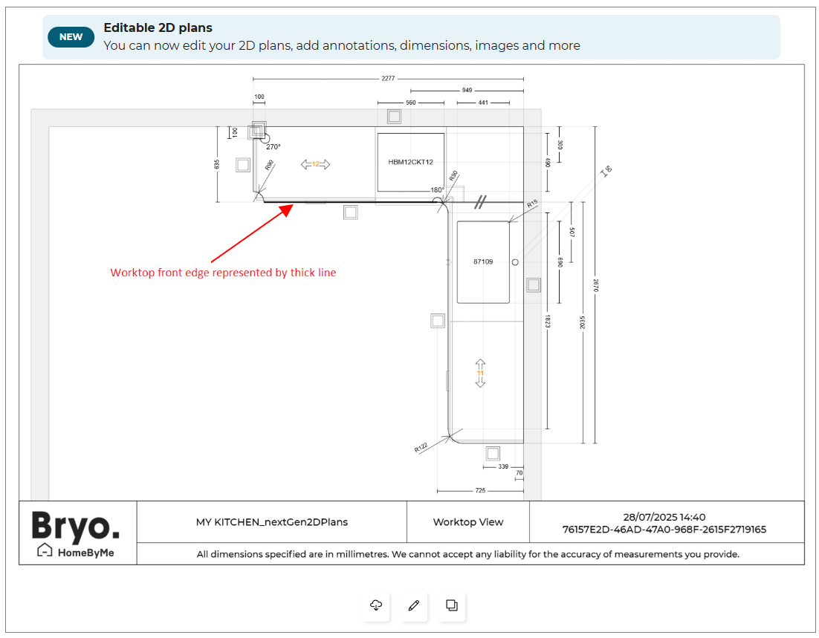The height and width of the screenshot is (638, 819).
Task: Select square marker below worktop 11's bottom edge
Action: (492, 453)
